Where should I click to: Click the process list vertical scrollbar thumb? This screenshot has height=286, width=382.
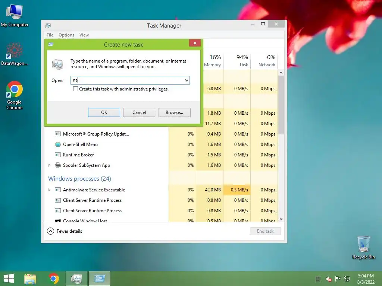pyautogui.click(x=281, y=105)
